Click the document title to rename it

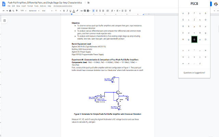point(45,3)
